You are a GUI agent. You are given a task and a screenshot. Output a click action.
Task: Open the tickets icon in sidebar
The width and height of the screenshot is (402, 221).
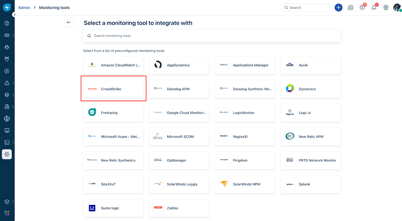[x=7, y=35]
